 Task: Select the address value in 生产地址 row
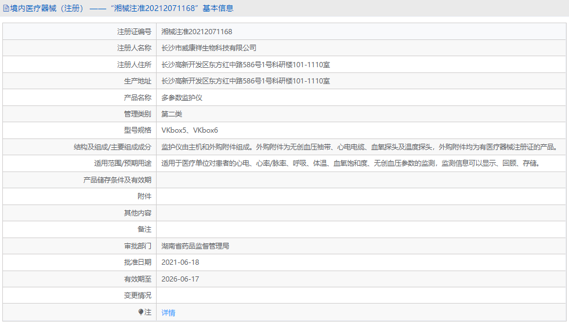[x=246, y=81]
